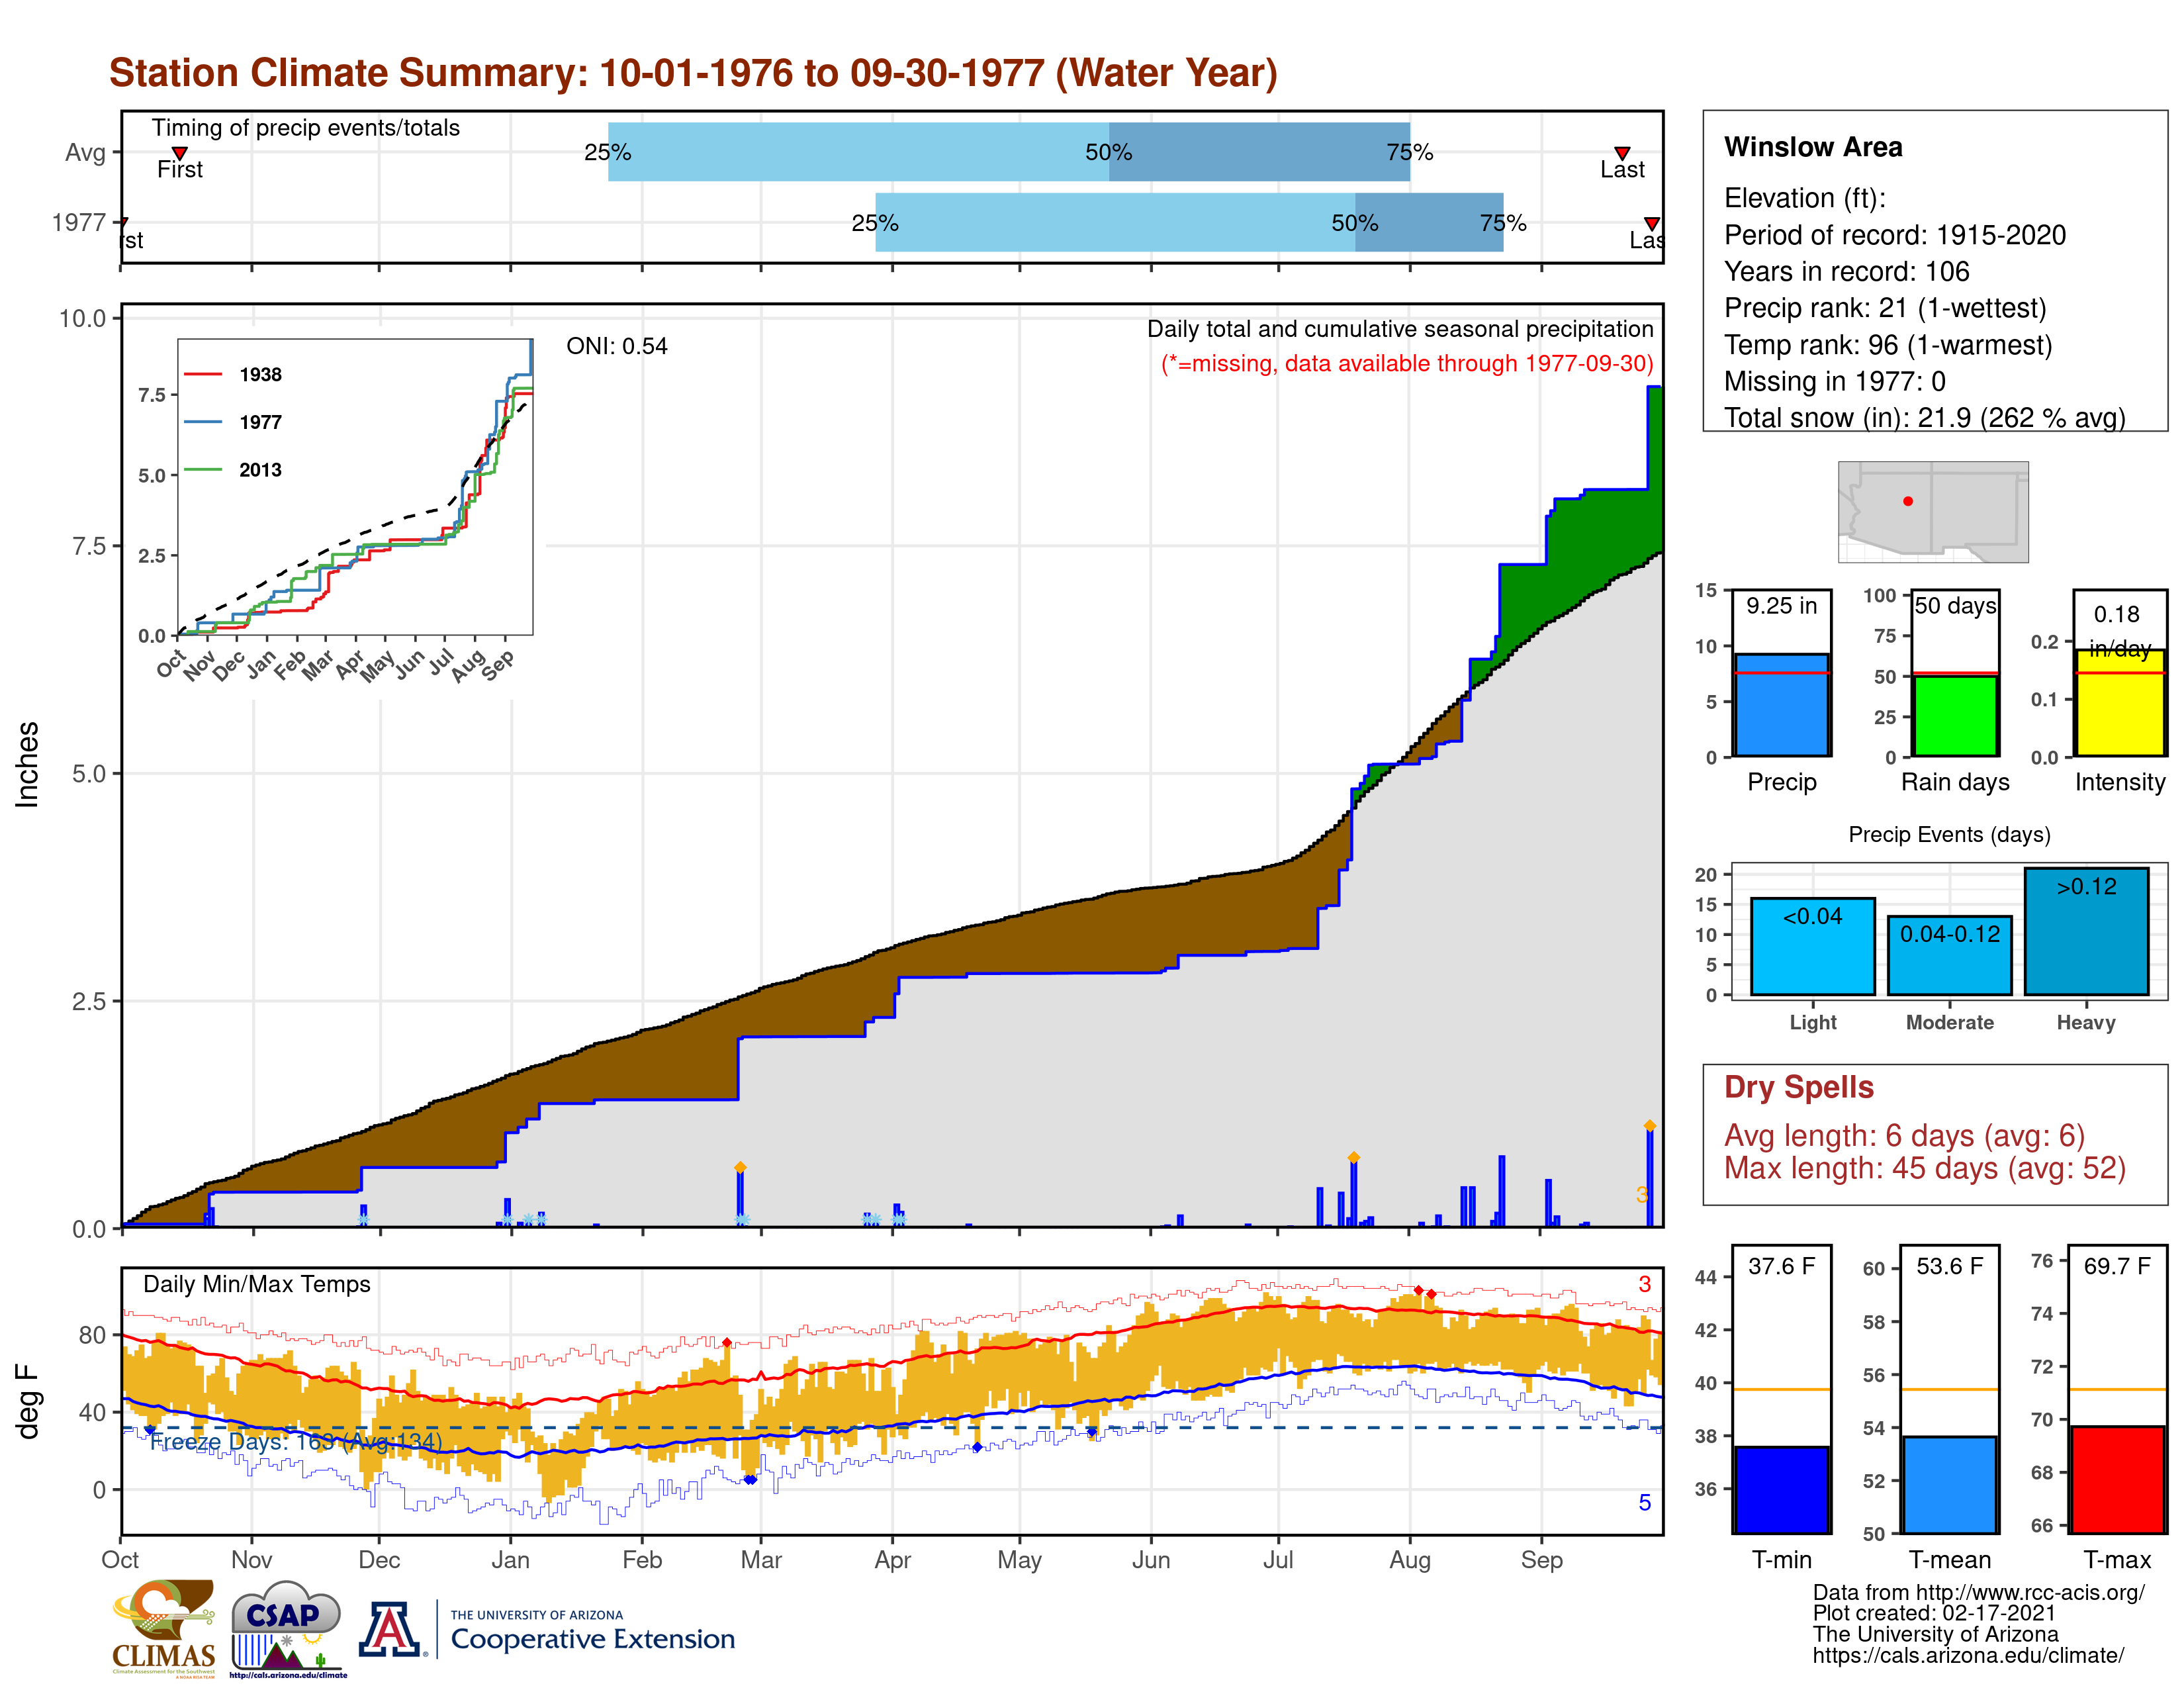The image size is (2184, 1688).
Task: Click the cals.arizona.edu/climate URL
Action: pyautogui.click(x=1968, y=1655)
